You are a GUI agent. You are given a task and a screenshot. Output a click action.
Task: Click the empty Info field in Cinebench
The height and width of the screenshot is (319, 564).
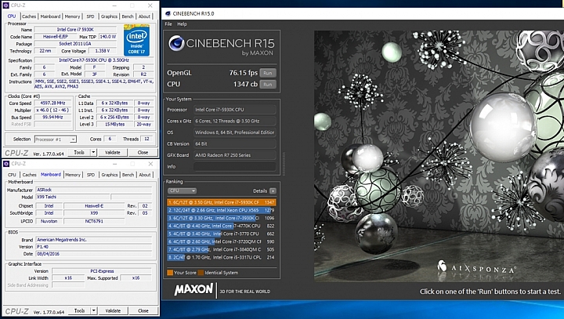pos(234,167)
